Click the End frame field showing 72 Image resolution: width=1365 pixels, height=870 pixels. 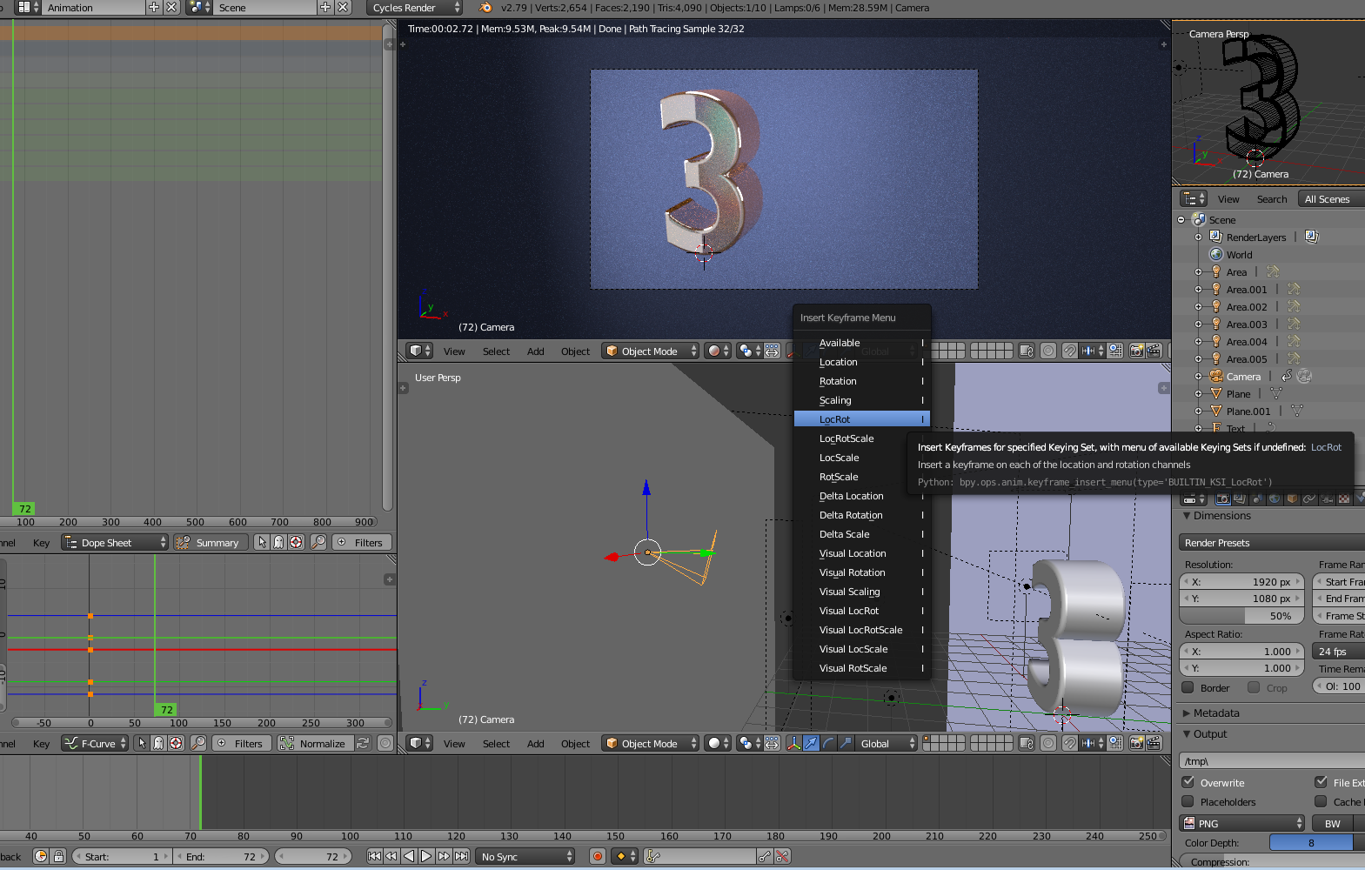pyautogui.click(x=222, y=856)
